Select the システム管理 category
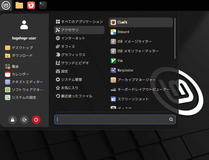209x160 pixels. 79,80
